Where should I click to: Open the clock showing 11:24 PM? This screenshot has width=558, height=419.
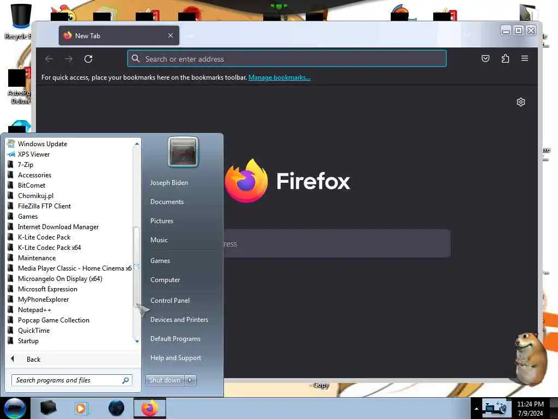(x=530, y=409)
